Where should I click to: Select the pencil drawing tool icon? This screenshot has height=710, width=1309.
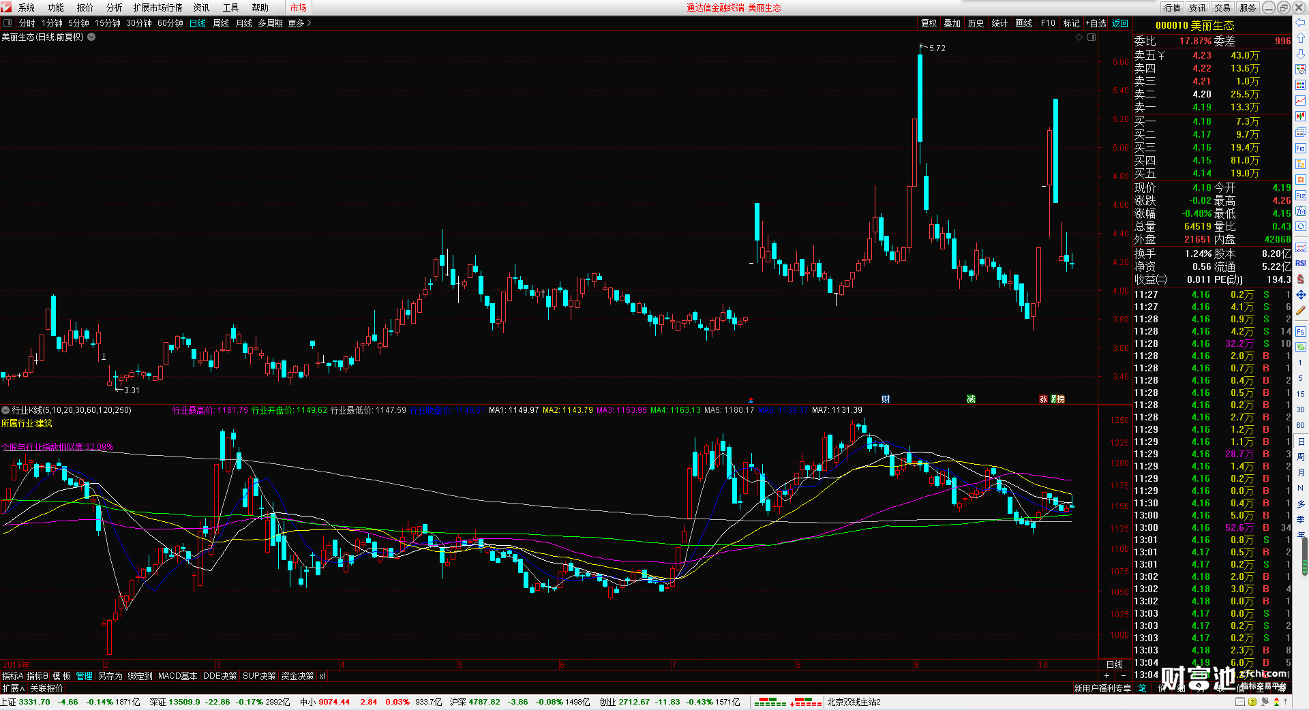coord(1301,310)
